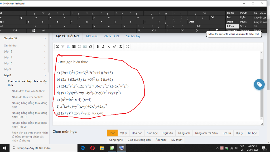
Task: Select Vật lý as the subject
Action: point(123,133)
